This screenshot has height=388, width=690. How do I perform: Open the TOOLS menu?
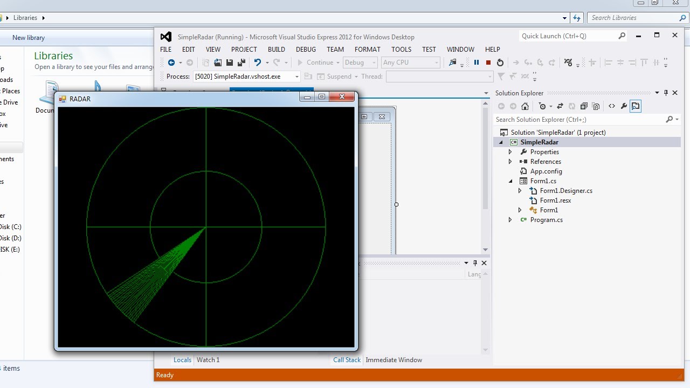(402, 49)
